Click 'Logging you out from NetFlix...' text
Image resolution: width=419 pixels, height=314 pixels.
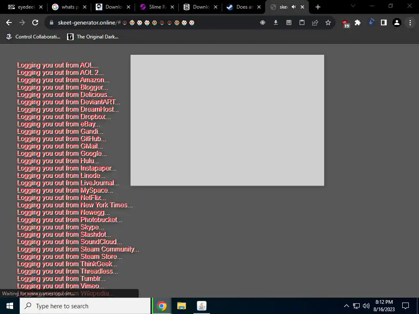[61, 197]
